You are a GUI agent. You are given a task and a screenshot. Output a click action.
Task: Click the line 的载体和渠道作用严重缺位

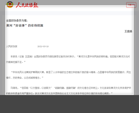20,93
